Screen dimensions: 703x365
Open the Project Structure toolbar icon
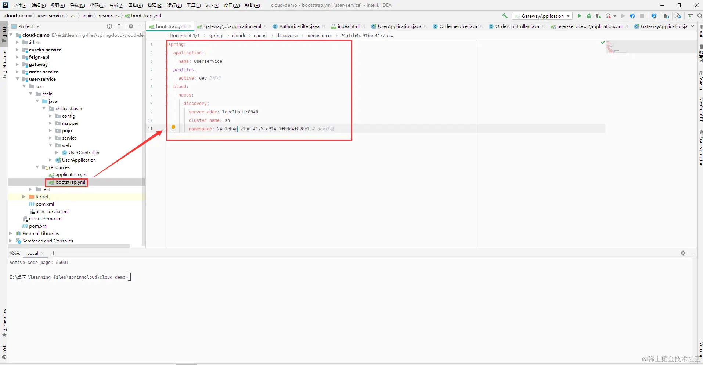(x=666, y=16)
